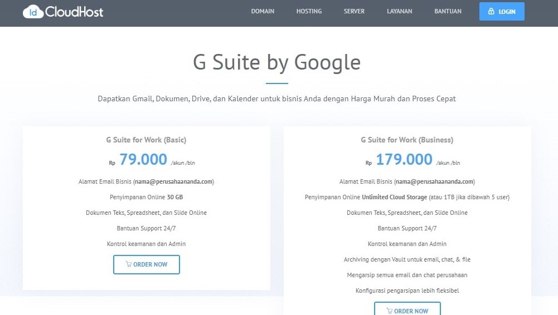558x315 pixels.
Task: Order the G Suite Business plan
Action: tap(407, 309)
